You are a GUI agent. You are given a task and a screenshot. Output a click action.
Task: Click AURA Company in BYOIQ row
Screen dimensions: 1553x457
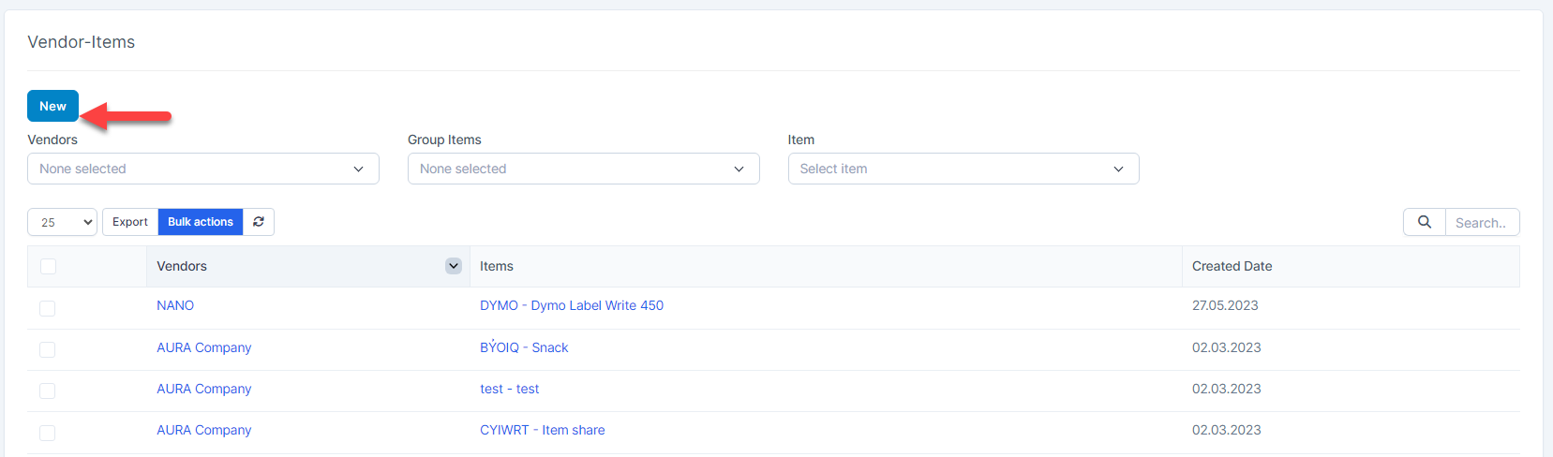[x=203, y=347]
